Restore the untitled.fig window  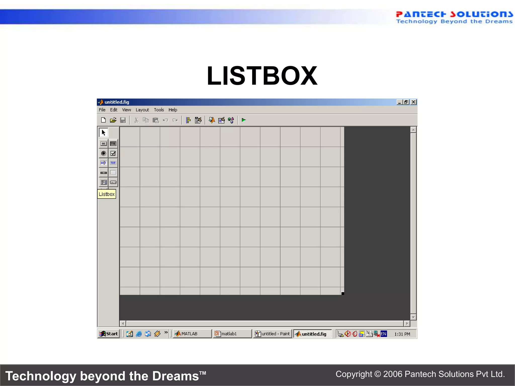pyautogui.click(x=406, y=102)
